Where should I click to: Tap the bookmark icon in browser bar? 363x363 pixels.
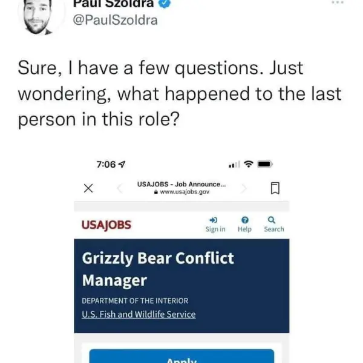pos(275,189)
